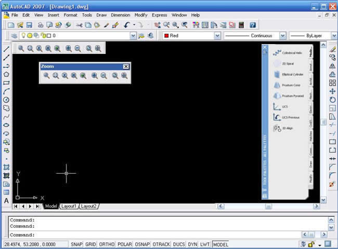Image resolution: width=338 pixels, height=249 pixels.
Task: Cut selection with scissors icon
Action: (79, 25)
